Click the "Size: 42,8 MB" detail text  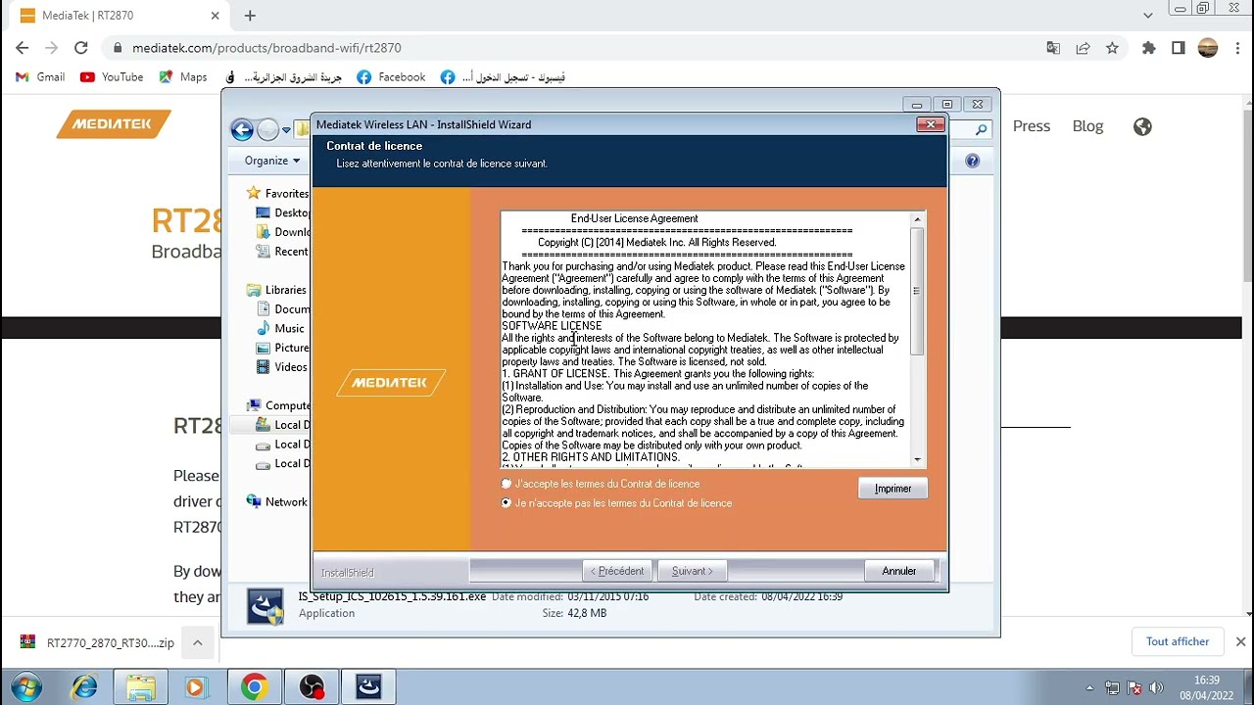[574, 613]
